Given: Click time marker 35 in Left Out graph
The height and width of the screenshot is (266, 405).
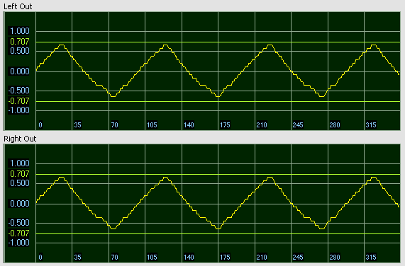Looking at the screenshot, I should (77, 125).
